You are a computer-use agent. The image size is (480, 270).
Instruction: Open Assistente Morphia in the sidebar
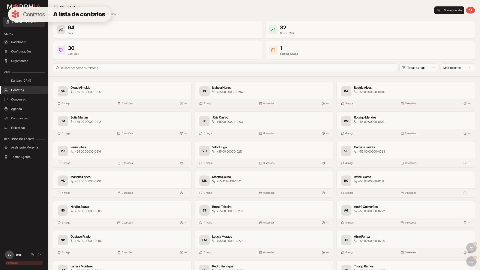coord(24,147)
